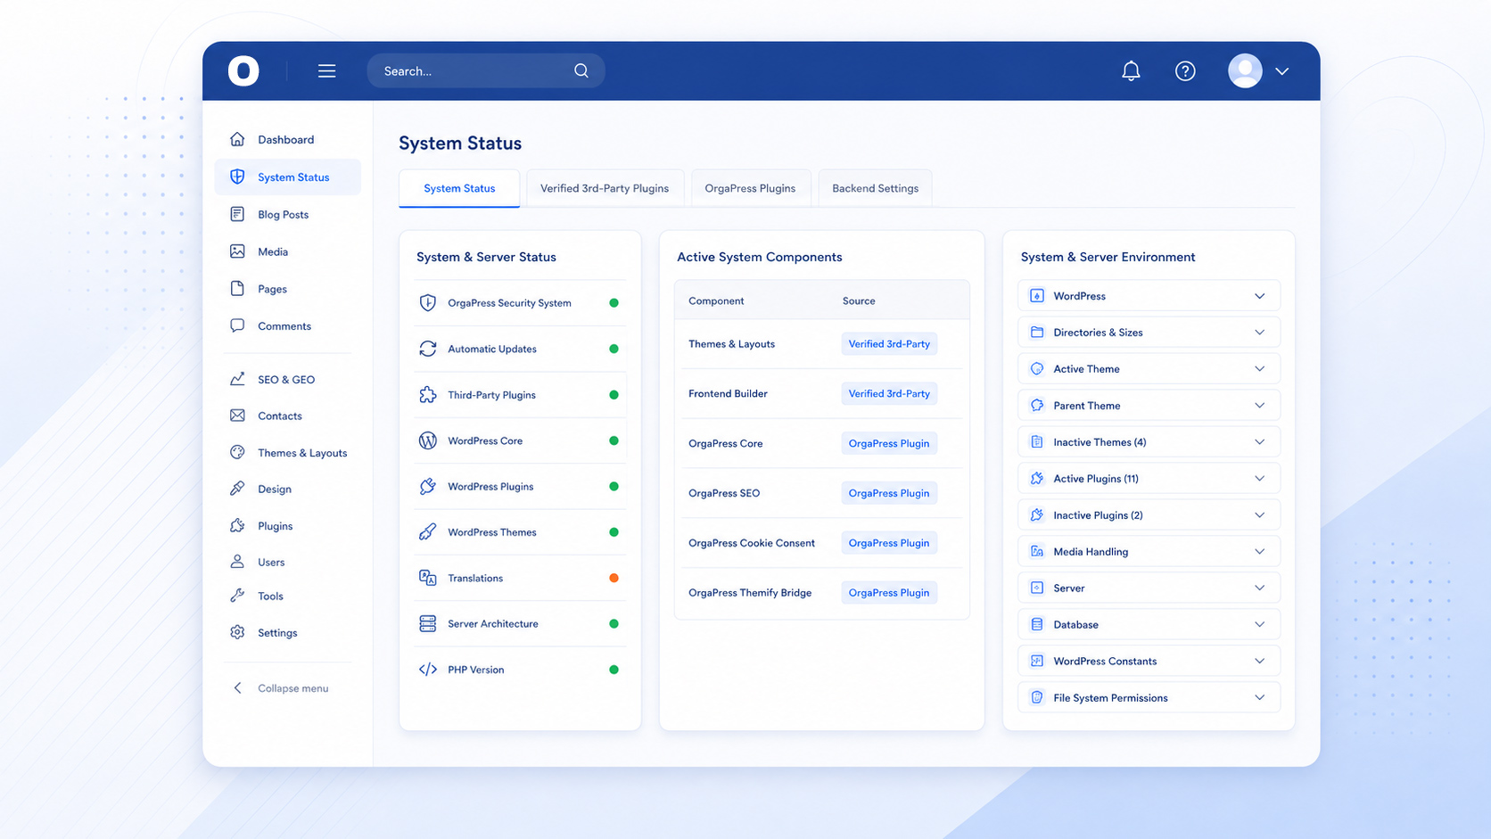The image size is (1491, 839).
Task: Expand the Parent Theme section
Action: coord(1149,406)
